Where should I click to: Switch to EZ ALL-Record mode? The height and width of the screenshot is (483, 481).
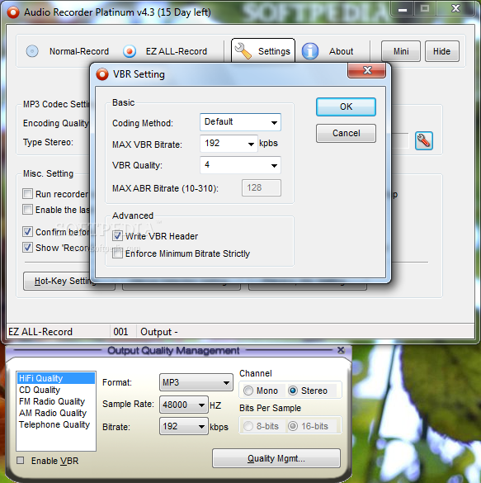coord(177,51)
